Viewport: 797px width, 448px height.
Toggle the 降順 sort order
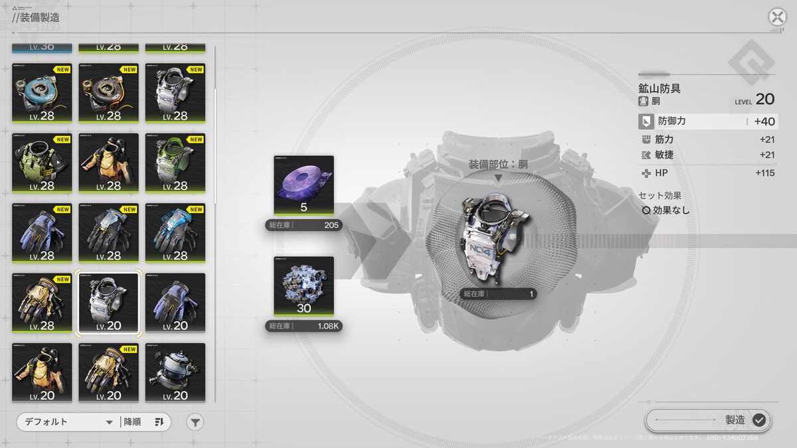[x=145, y=422]
